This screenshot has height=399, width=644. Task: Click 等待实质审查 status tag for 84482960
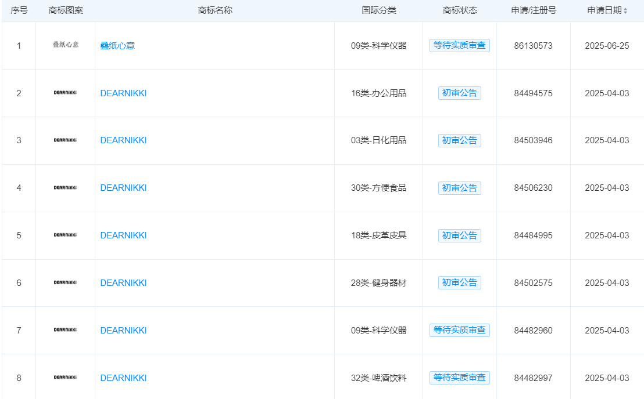click(x=460, y=330)
